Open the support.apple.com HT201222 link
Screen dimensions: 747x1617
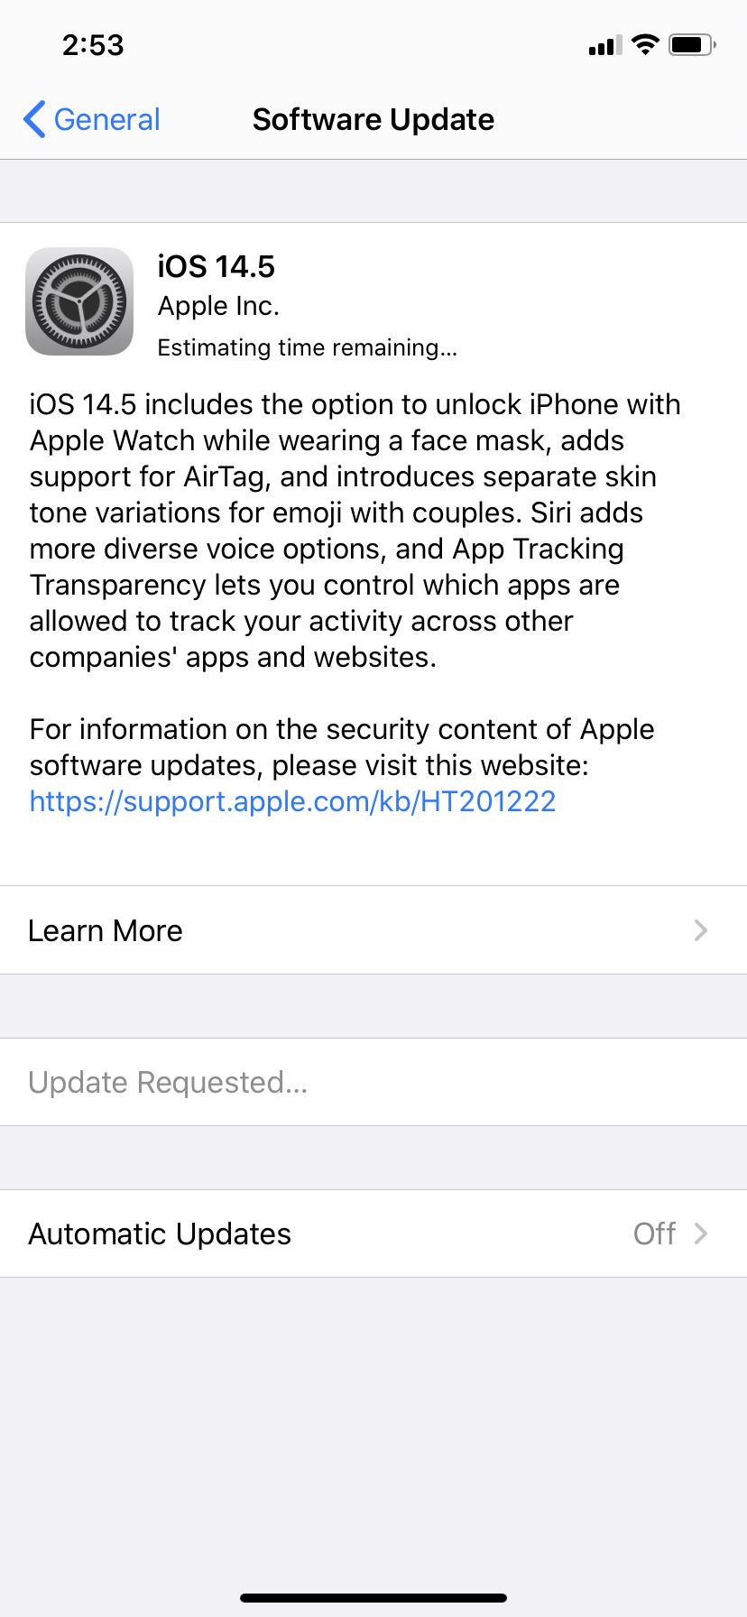tap(292, 801)
